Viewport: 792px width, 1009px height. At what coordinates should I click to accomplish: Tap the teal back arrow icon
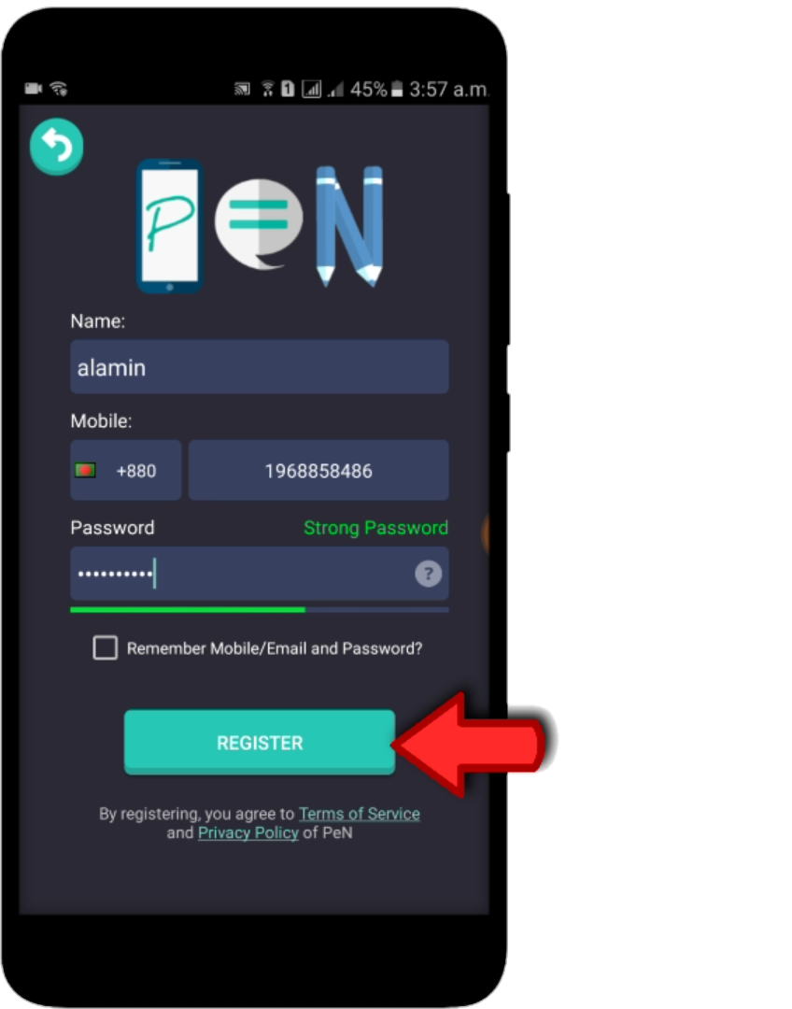[x=57, y=146]
